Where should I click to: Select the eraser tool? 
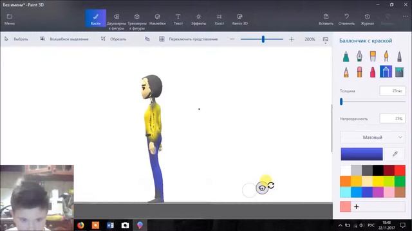[x=359, y=72]
